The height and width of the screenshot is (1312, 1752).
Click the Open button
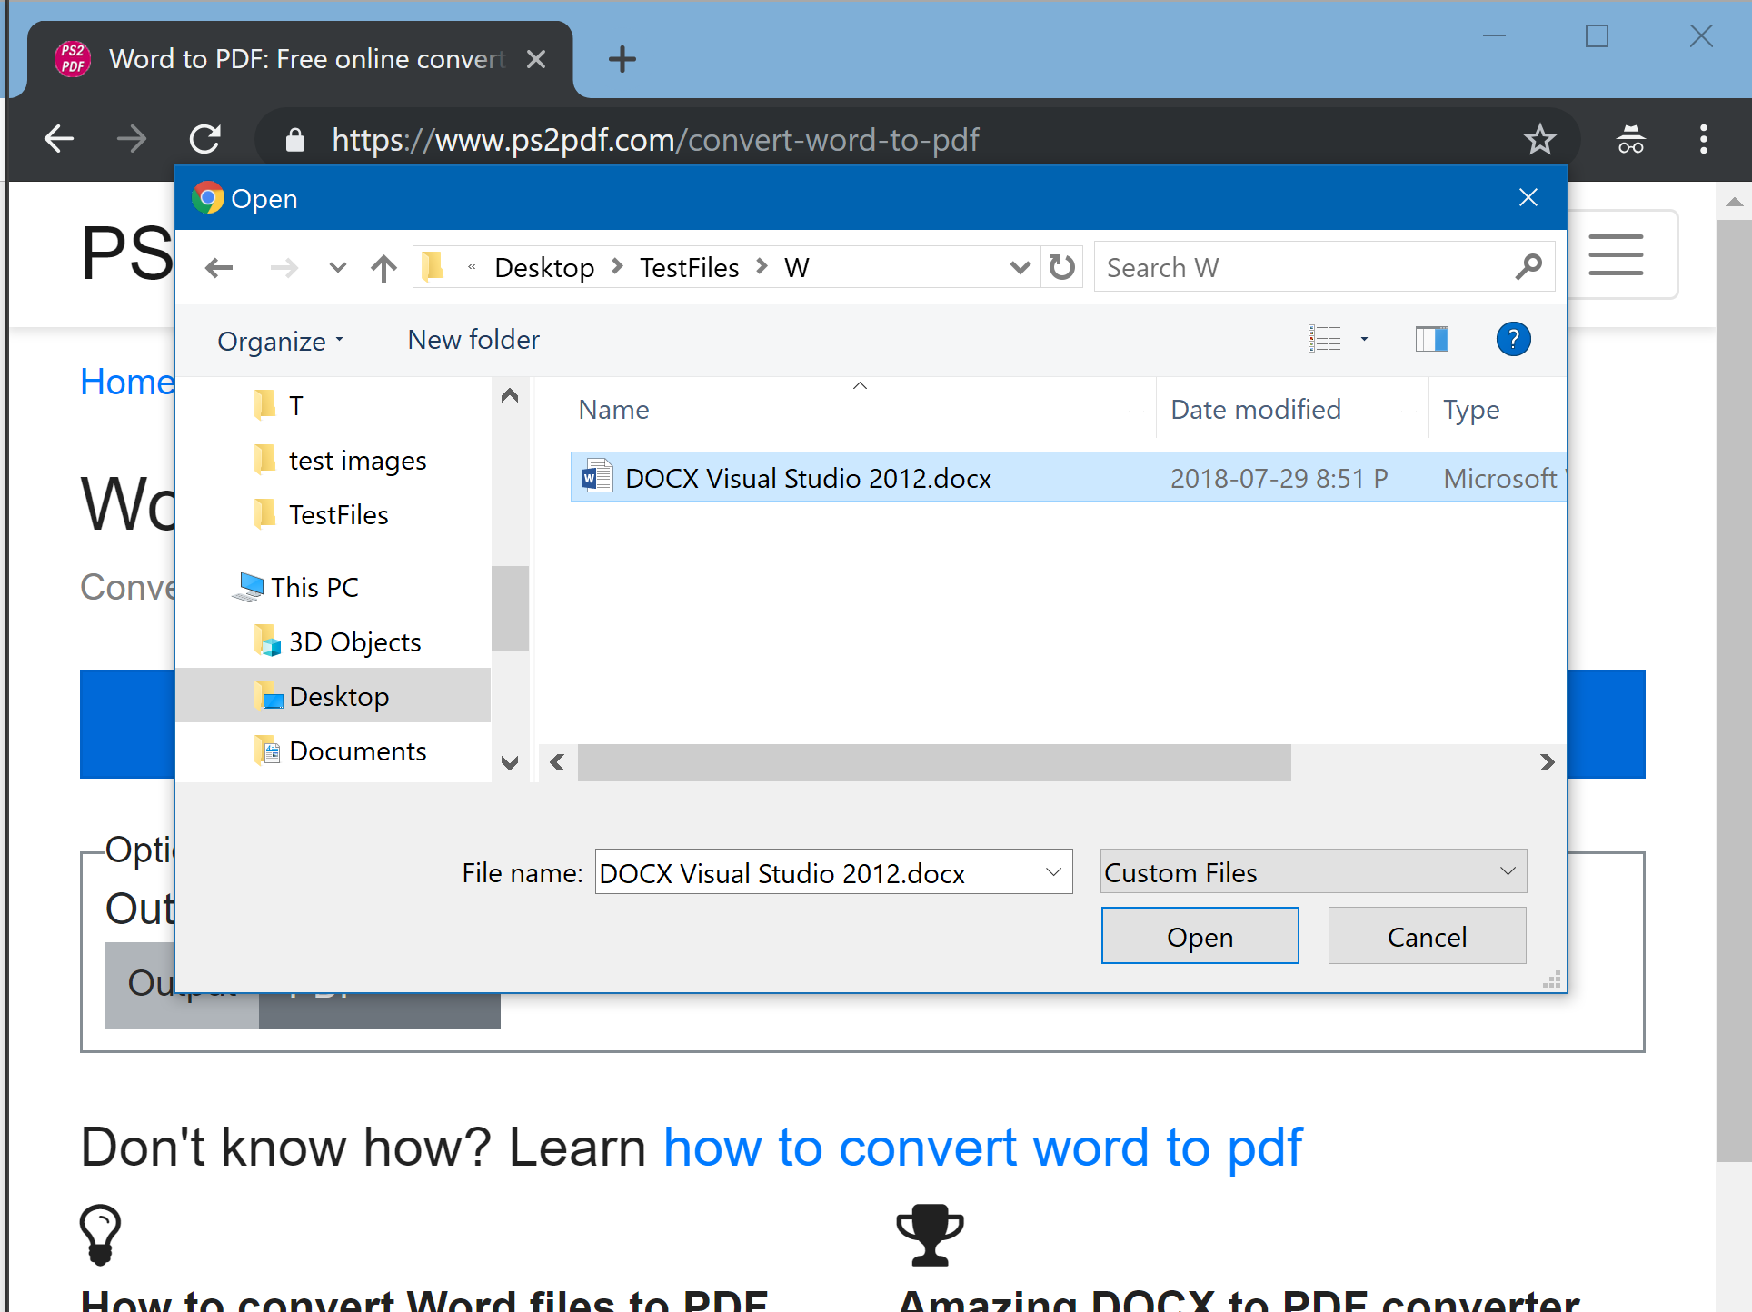pos(1200,936)
